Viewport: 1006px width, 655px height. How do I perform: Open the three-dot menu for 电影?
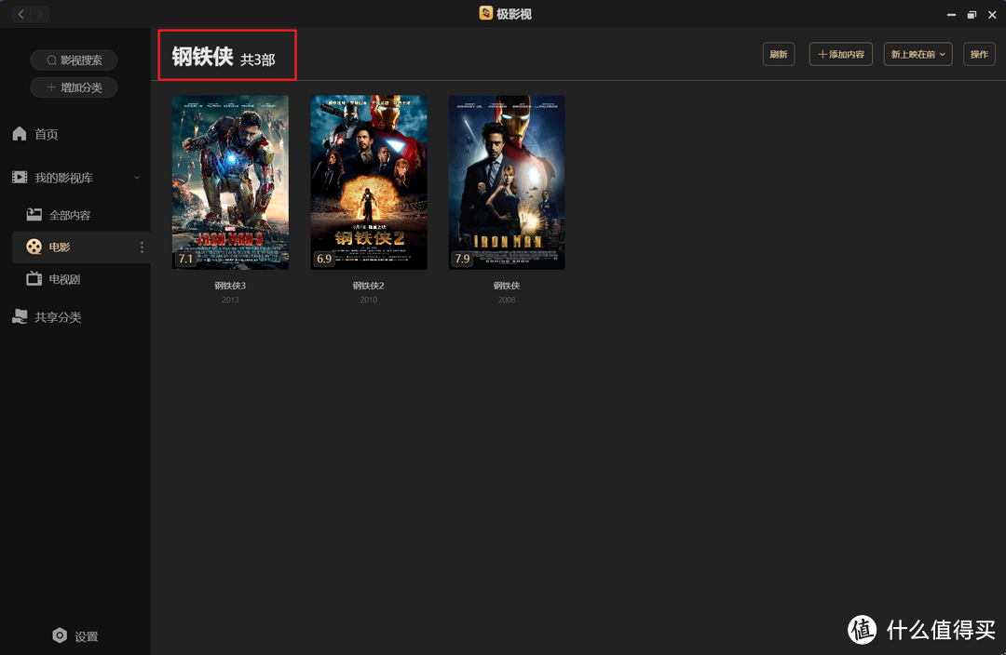[x=142, y=247]
